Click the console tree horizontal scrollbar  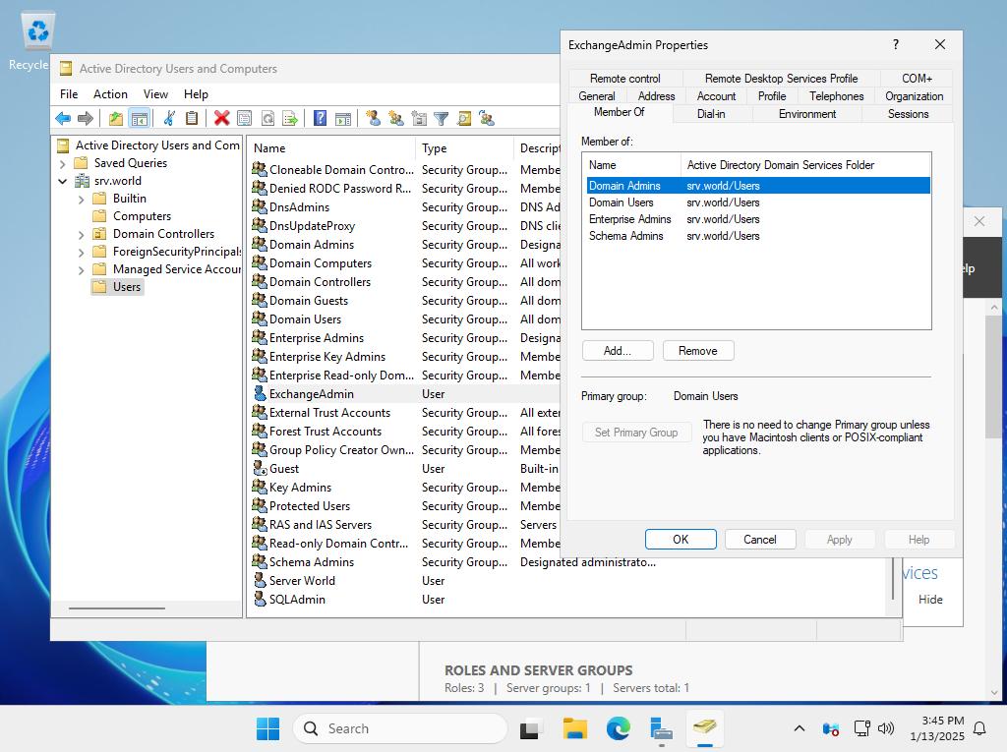(x=117, y=608)
